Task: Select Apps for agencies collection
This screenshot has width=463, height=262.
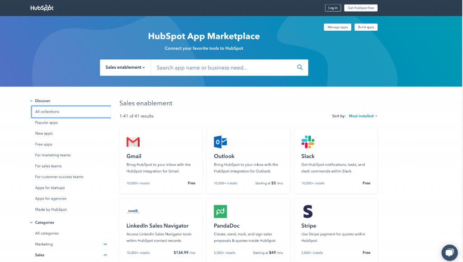Action: tap(51, 199)
